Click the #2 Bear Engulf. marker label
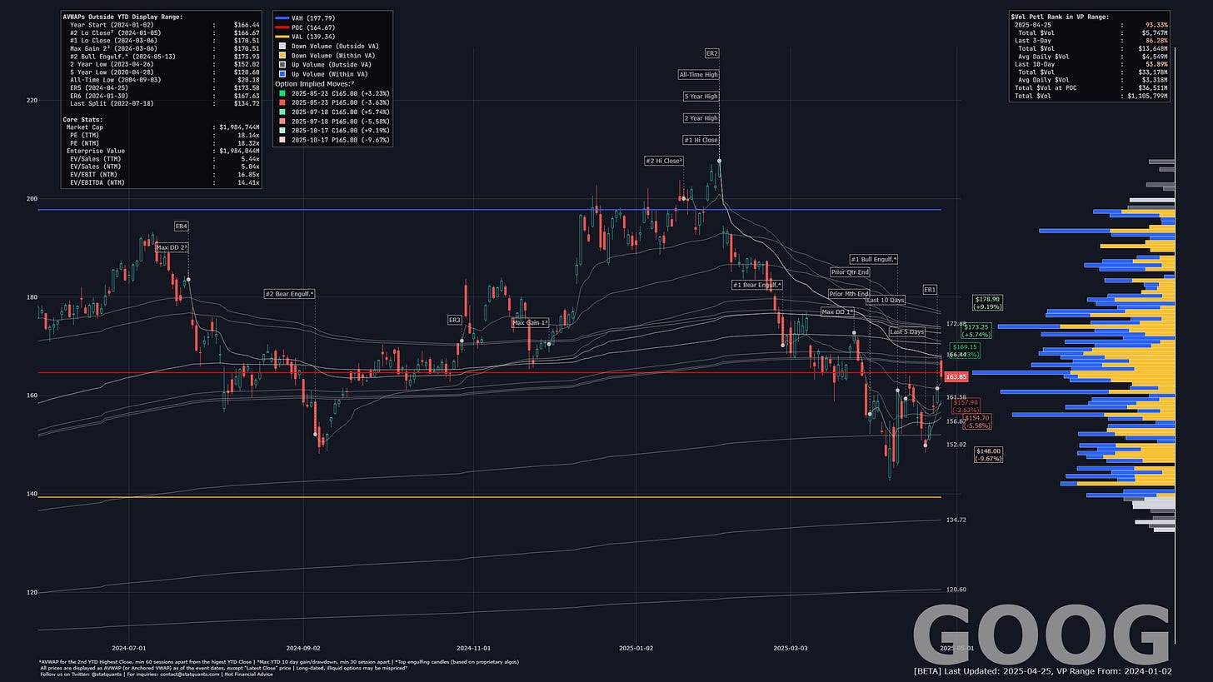 tap(289, 294)
